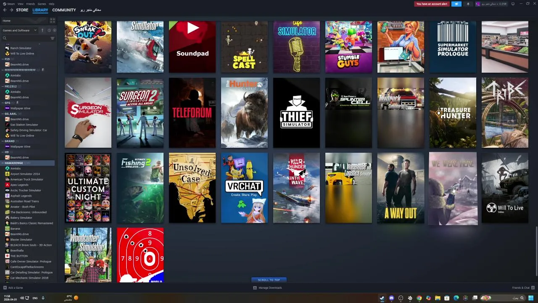Go to the STORE tab
The height and width of the screenshot is (303, 538).
click(22, 10)
